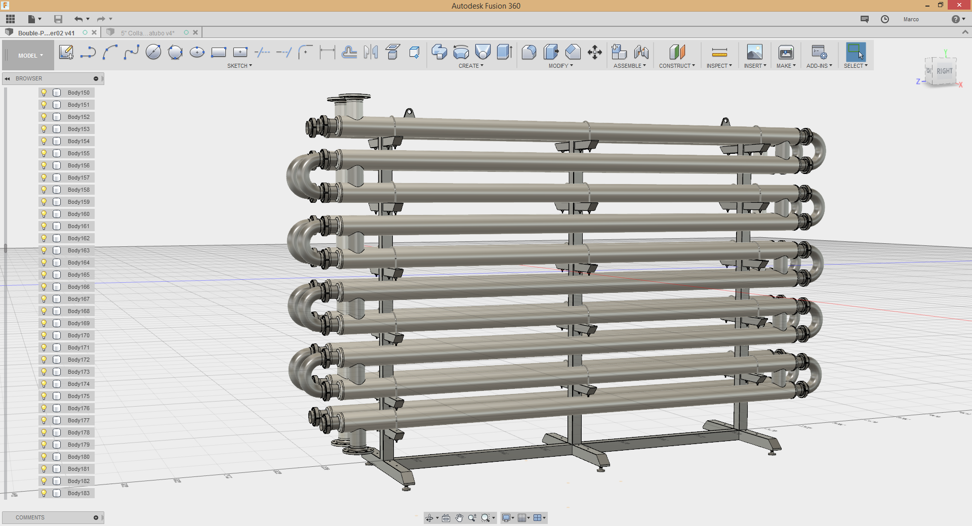Activate the Select tool icon
The width and height of the screenshot is (972, 526).
pyautogui.click(x=856, y=52)
